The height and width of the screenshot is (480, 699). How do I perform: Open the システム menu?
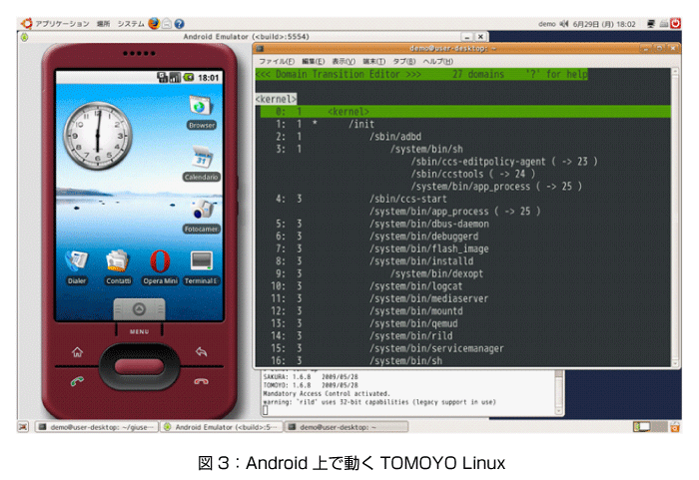[x=131, y=24]
